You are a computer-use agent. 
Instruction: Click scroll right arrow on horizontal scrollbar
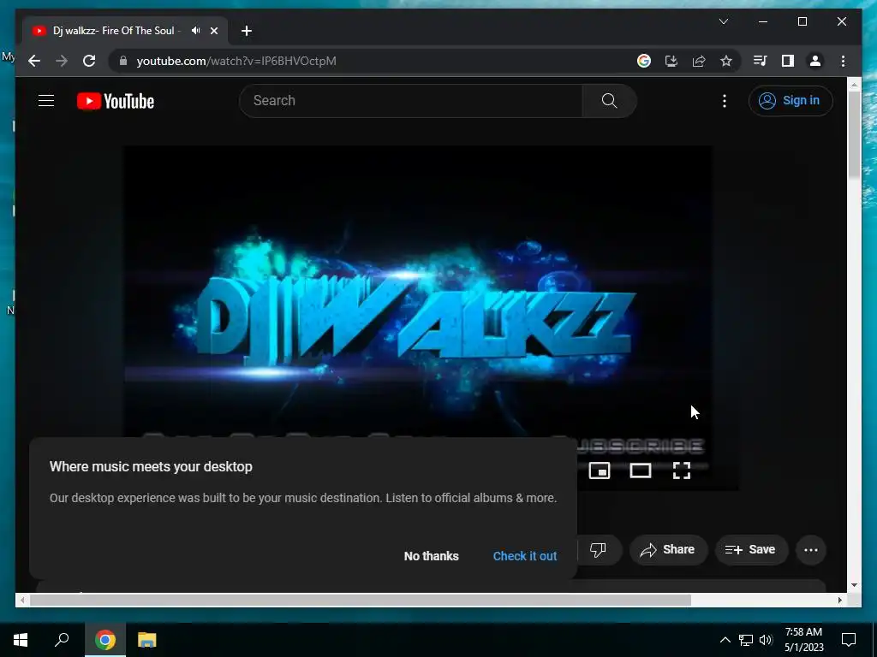(839, 600)
